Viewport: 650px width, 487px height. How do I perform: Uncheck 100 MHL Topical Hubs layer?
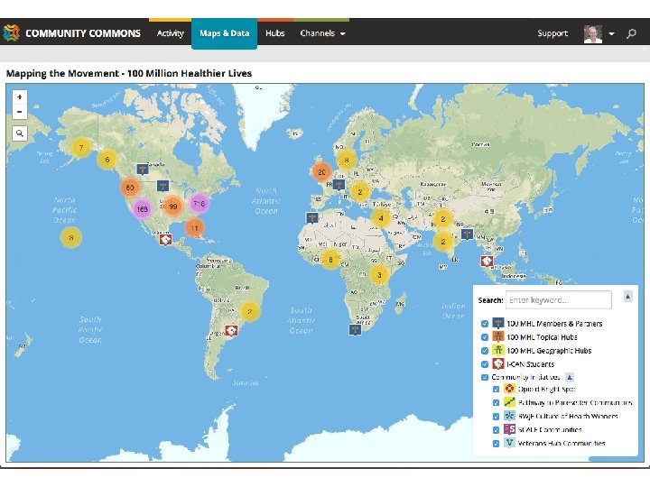[x=485, y=337]
